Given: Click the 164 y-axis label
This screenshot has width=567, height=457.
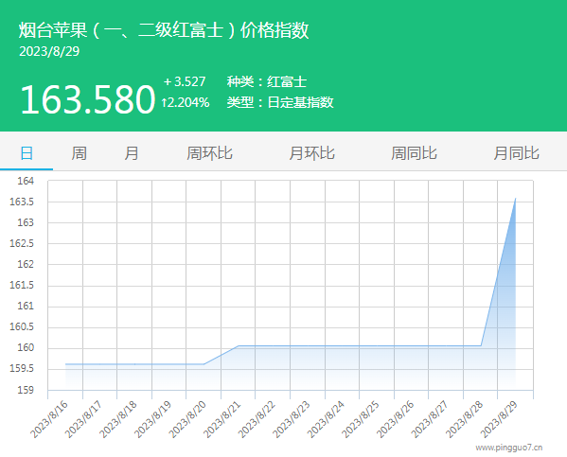Looking at the screenshot, I should [x=26, y=181].
